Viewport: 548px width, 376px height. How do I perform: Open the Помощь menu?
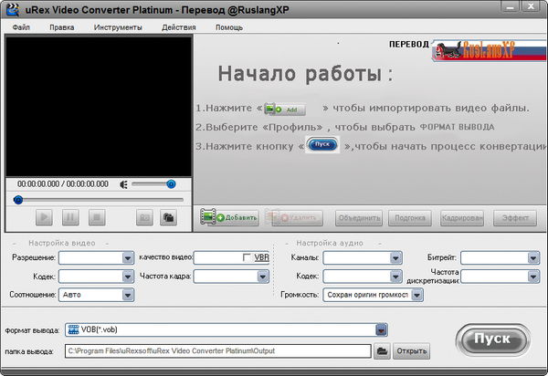pos(229,27)
